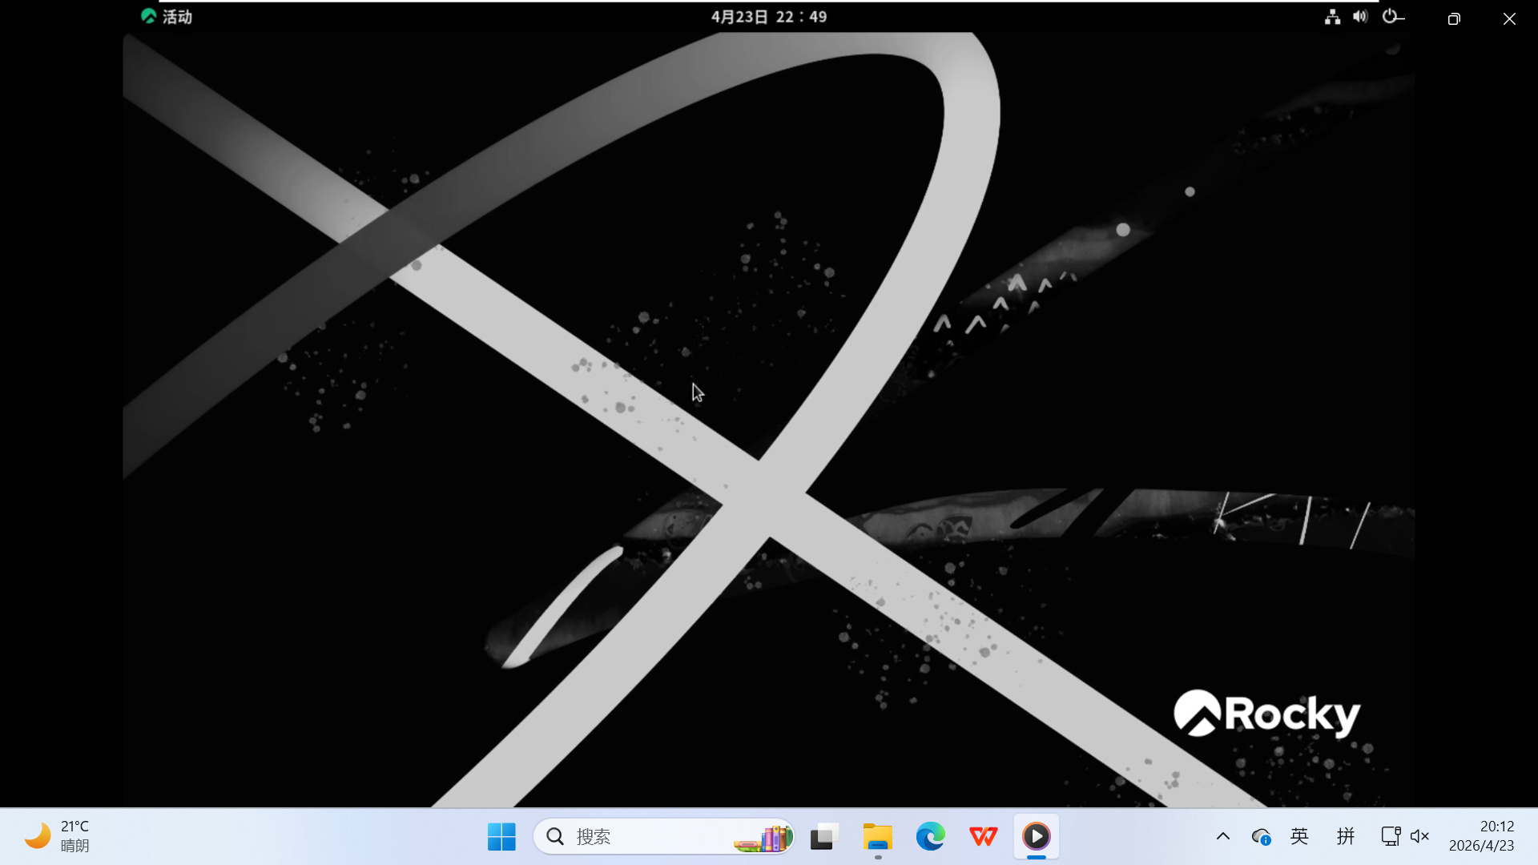
Task: Restore down the VM window
Action: pyautogui.click(x=1454, y=18)
